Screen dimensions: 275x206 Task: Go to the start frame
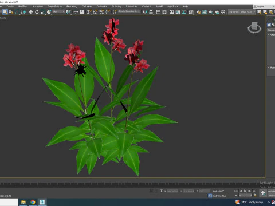[236, 191]
